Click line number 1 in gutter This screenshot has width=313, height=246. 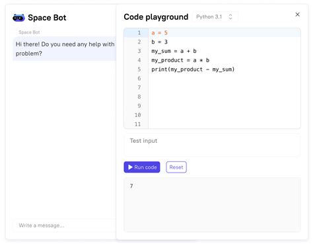click(x=139, y=33)
